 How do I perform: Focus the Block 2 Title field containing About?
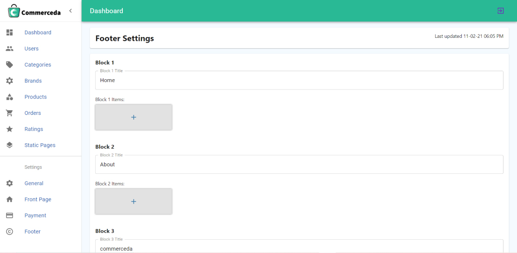click(299, 164)
